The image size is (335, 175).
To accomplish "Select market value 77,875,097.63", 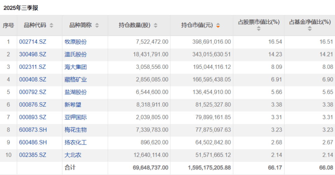I will tap(213, 130).
